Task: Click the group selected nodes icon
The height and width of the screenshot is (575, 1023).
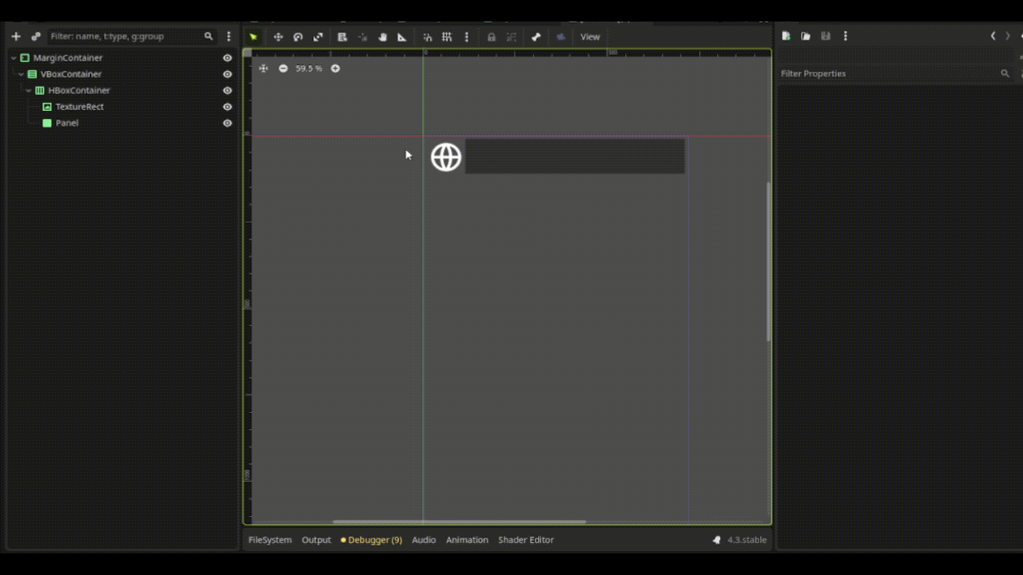Action: 511,37
